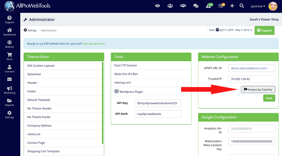Click the search magnifier icon

[x=242, y=6]
